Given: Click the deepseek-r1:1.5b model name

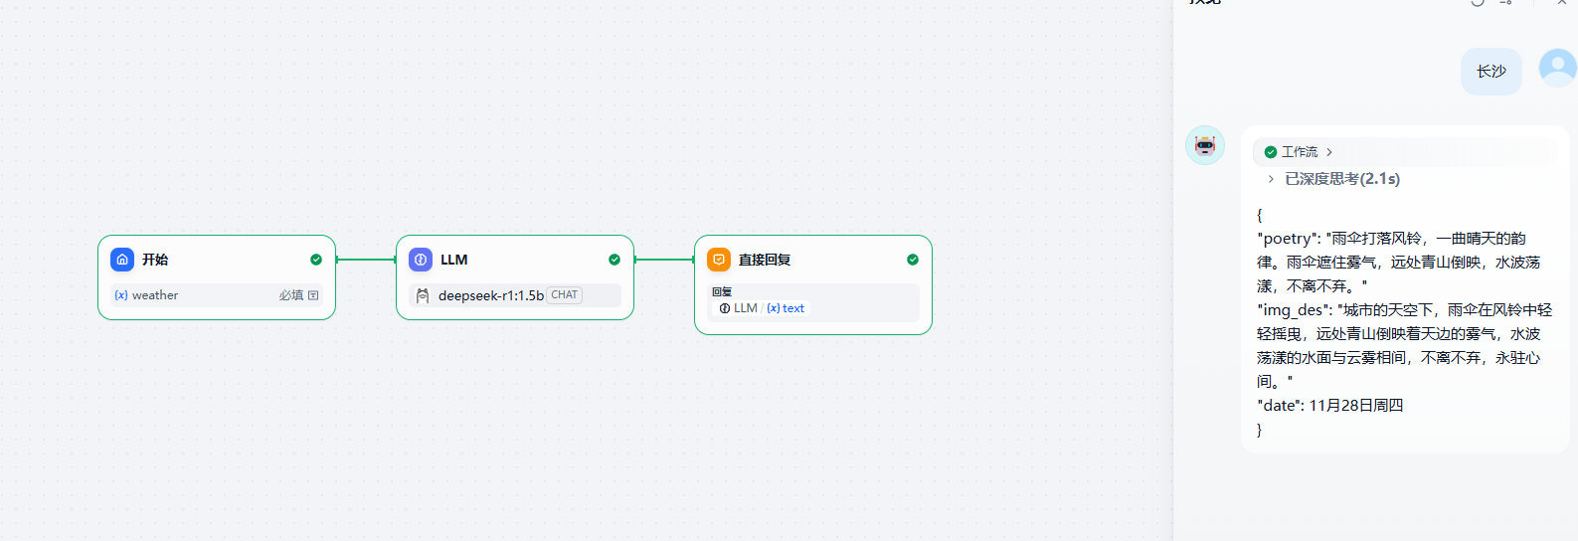Looking at the screenshot, I should 490,295.
